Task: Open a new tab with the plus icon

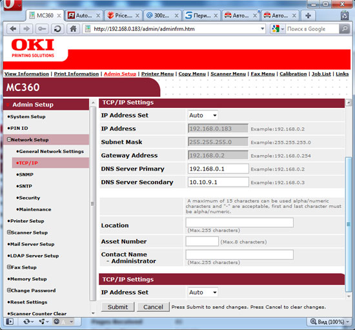Action: coord(308,15)
